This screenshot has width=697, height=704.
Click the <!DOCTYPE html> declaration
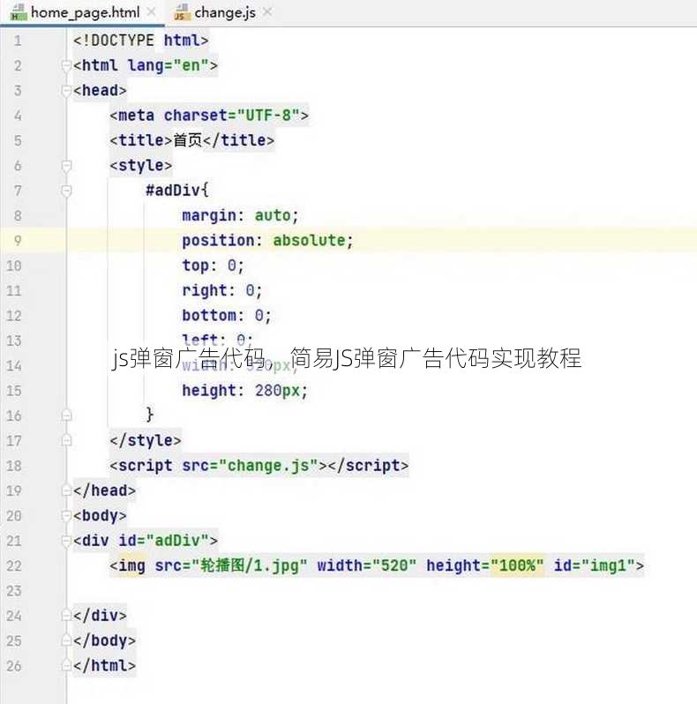click(141, 41)
